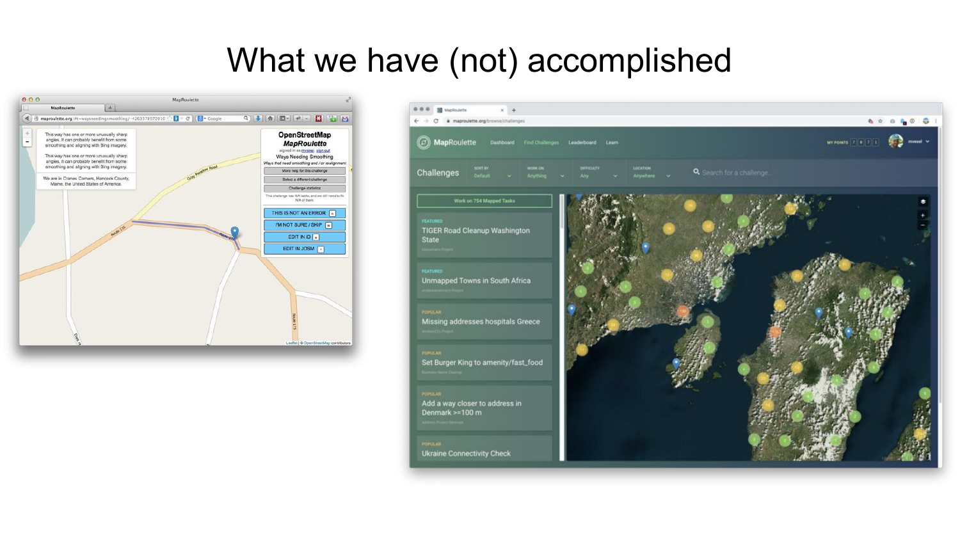Open map layers icon on satellite map
Screen dimensions: 960x540
click(923, 202)
